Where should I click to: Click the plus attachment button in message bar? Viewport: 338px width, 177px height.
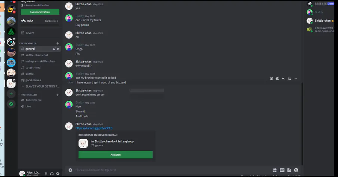tap(70, 170)
